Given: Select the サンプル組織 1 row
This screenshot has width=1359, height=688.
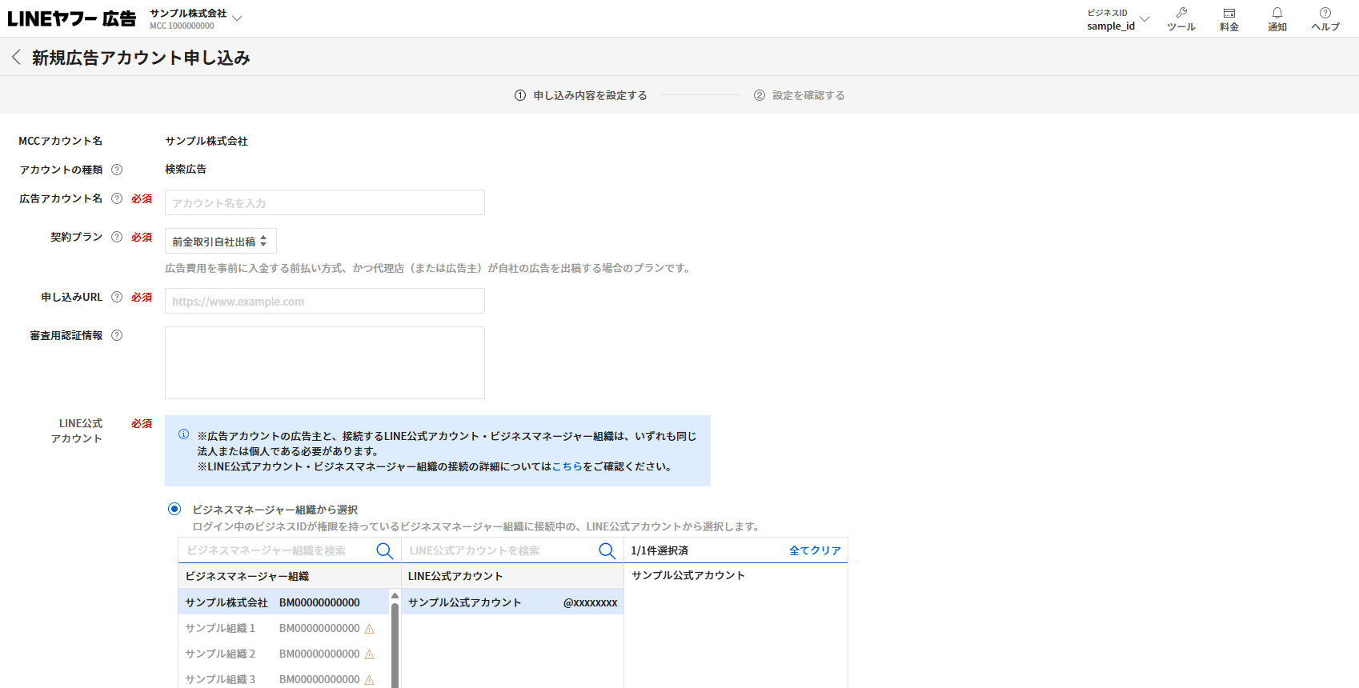Looking at the screenshot, I should coord(283,628).
